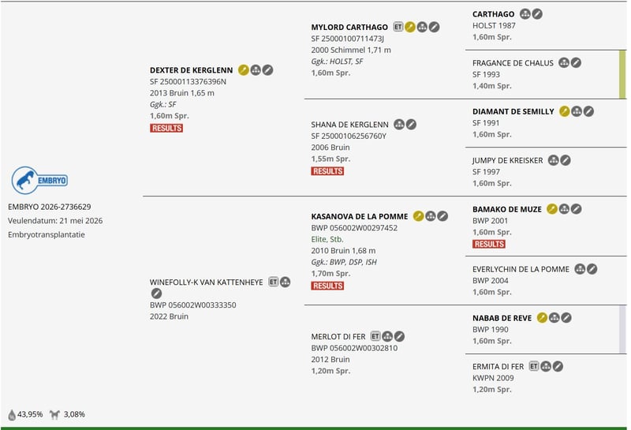Click edit pencil under Winefolly-K van Kattenheye
Screen dimensions: 631x430
pos(156,294)
